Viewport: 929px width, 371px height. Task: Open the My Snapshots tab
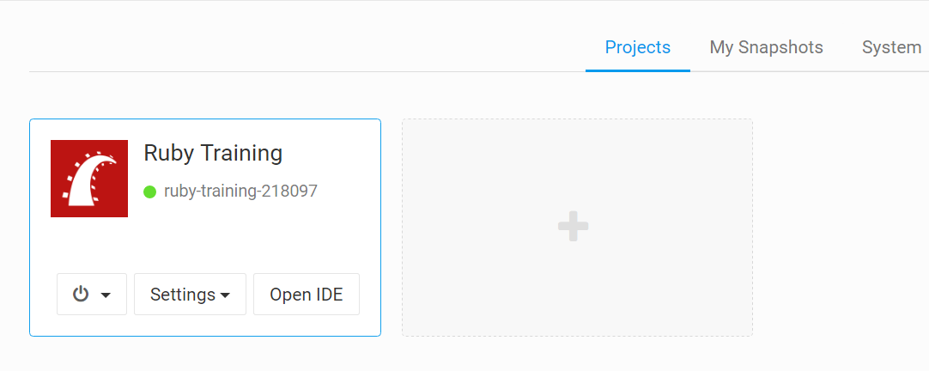(766, 47)
